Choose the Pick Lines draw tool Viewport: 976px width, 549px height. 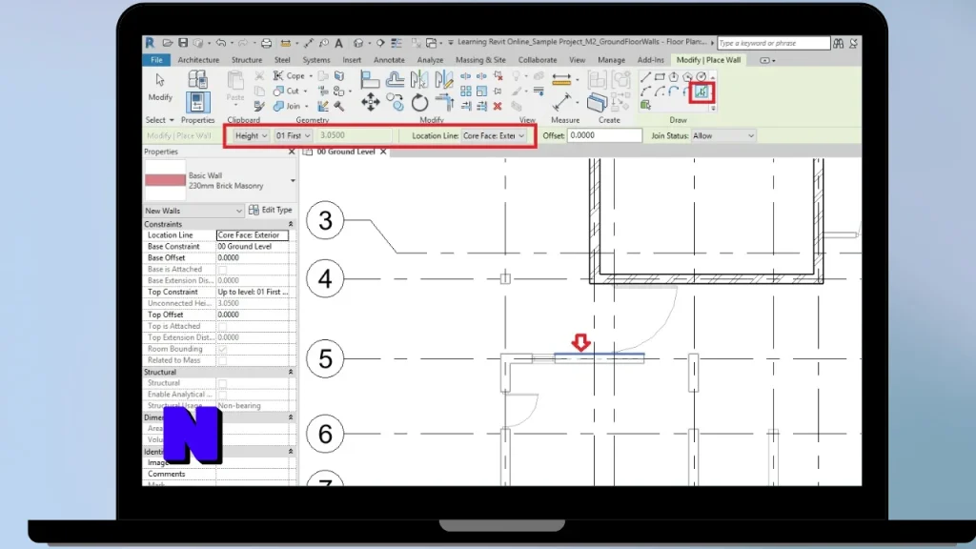[x=701, y=91]
